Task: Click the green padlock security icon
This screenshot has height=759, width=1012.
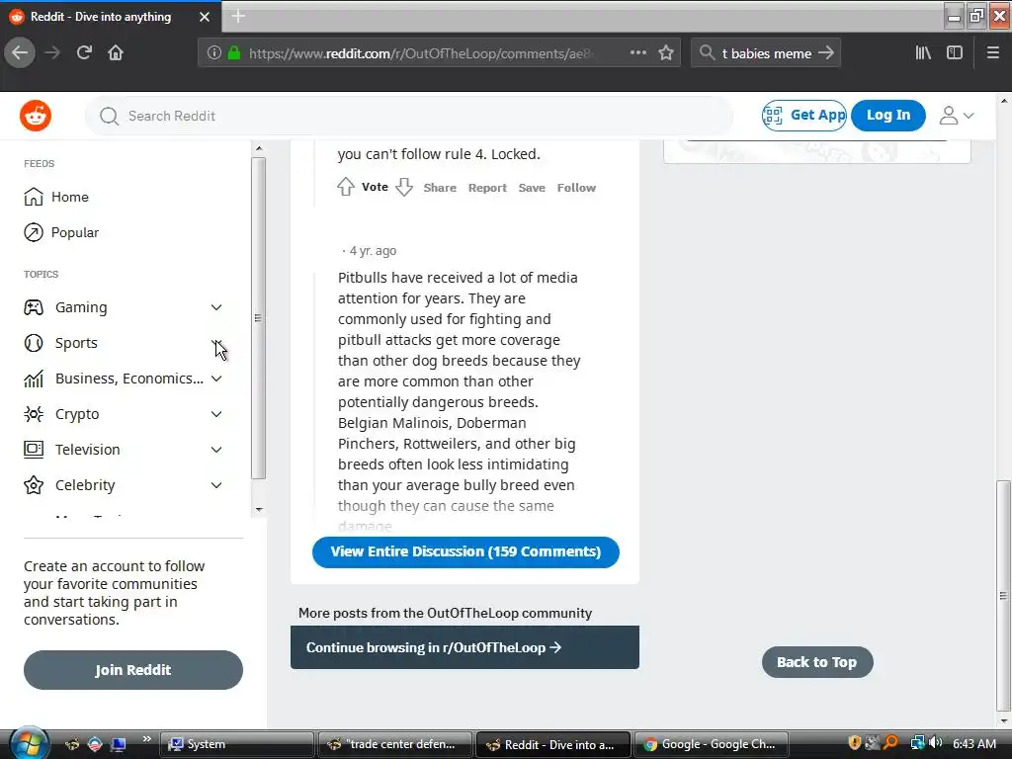Action: pyautogui.click(x=234, y=53)
